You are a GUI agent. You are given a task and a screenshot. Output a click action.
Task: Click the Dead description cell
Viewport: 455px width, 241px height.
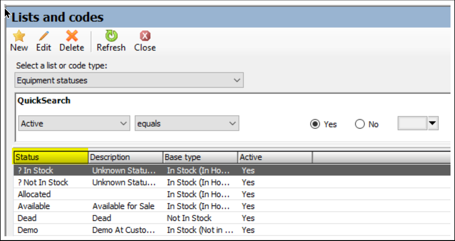click(x=102, y=218)
